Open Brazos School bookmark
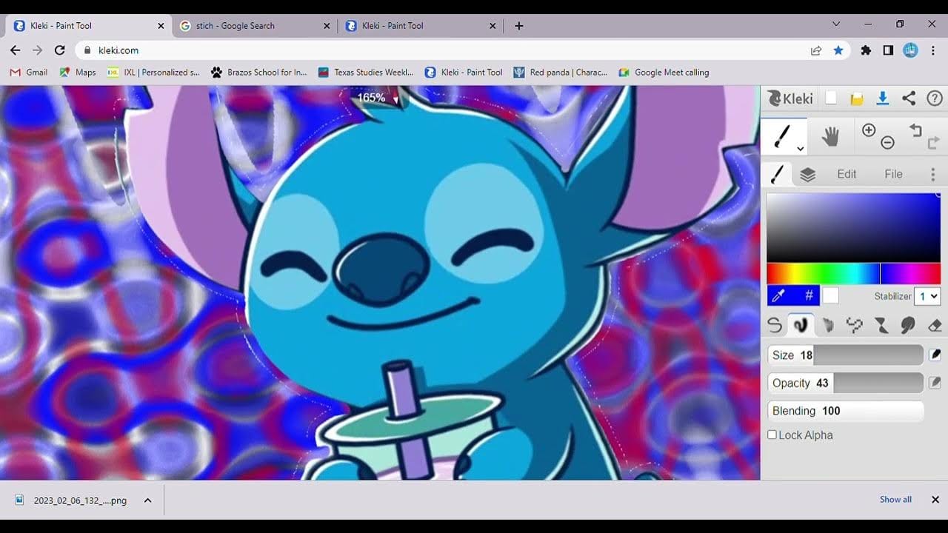Screen dimensions: 948x533 pyautogui.click(x=258, y=73)
